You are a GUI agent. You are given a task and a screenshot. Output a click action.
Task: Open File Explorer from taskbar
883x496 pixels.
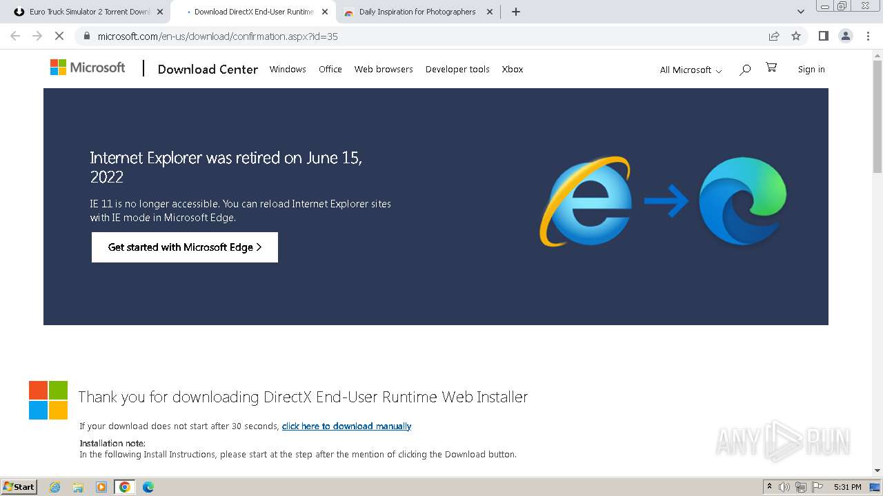pyautogui.click(x=78, y=487)
